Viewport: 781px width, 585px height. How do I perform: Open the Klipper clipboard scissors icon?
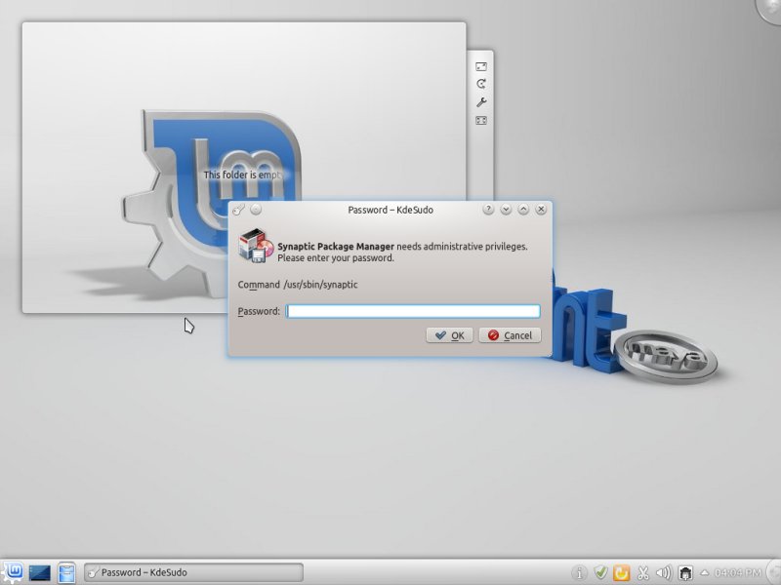tap(643, 573)
